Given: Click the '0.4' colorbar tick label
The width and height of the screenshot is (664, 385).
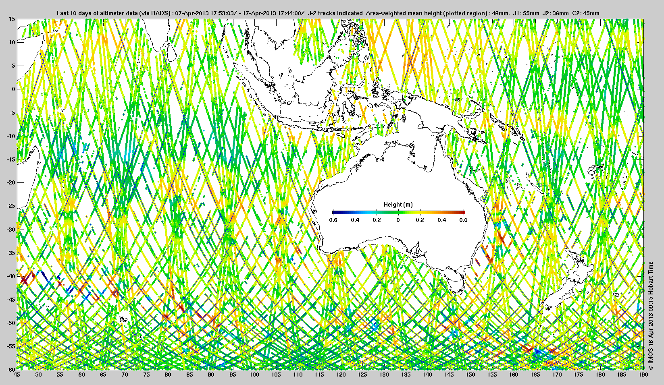Looking at the screenshot, I should click(x=442, y=220).
